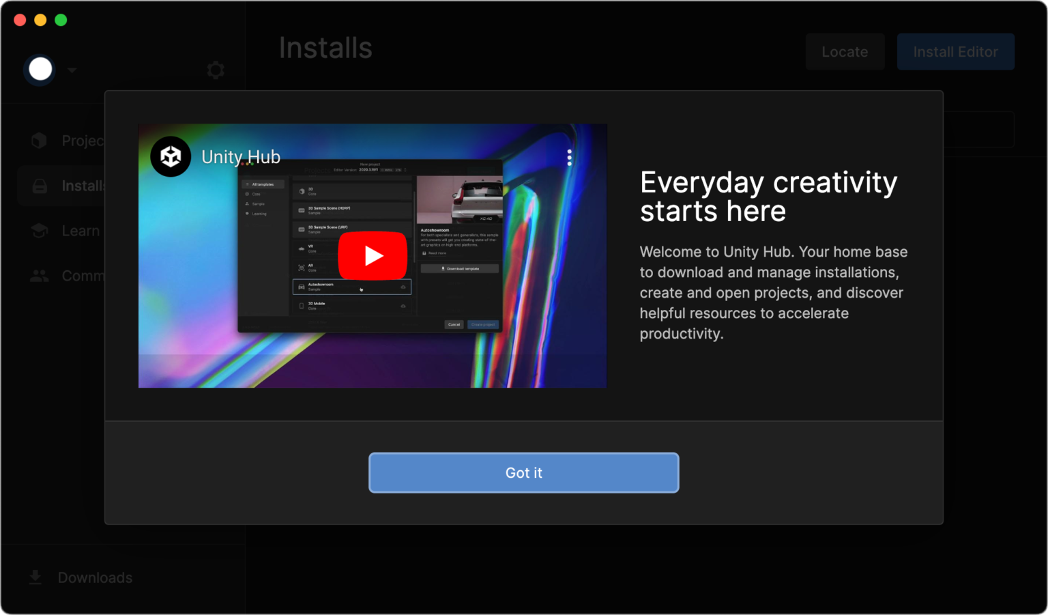Open the Projects section icon in sidebar
Screen dimensions: 1048x615
point(39,140)
